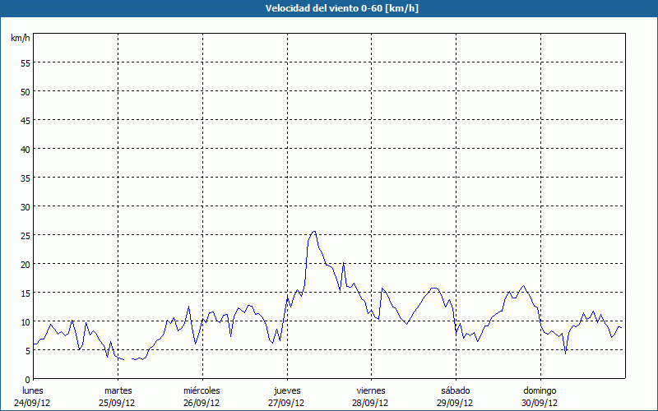
Task: Click the 0 y-axis tick label
Action: (27, 379)
